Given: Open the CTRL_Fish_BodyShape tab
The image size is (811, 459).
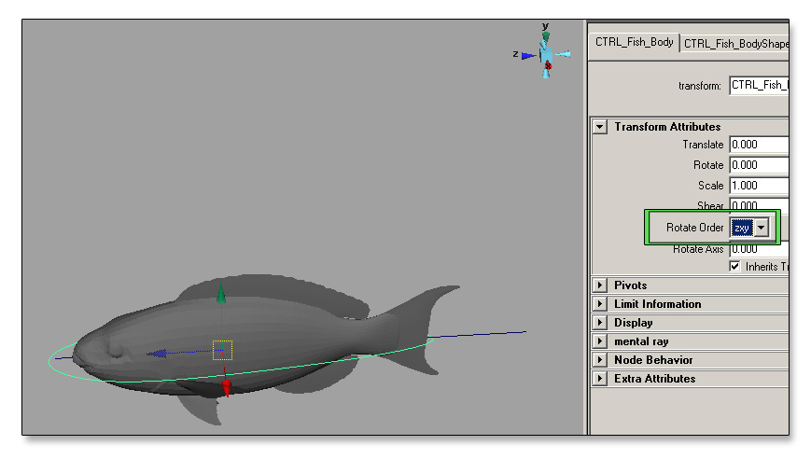Looking at the screenshot, I should [x=735, y=44].
